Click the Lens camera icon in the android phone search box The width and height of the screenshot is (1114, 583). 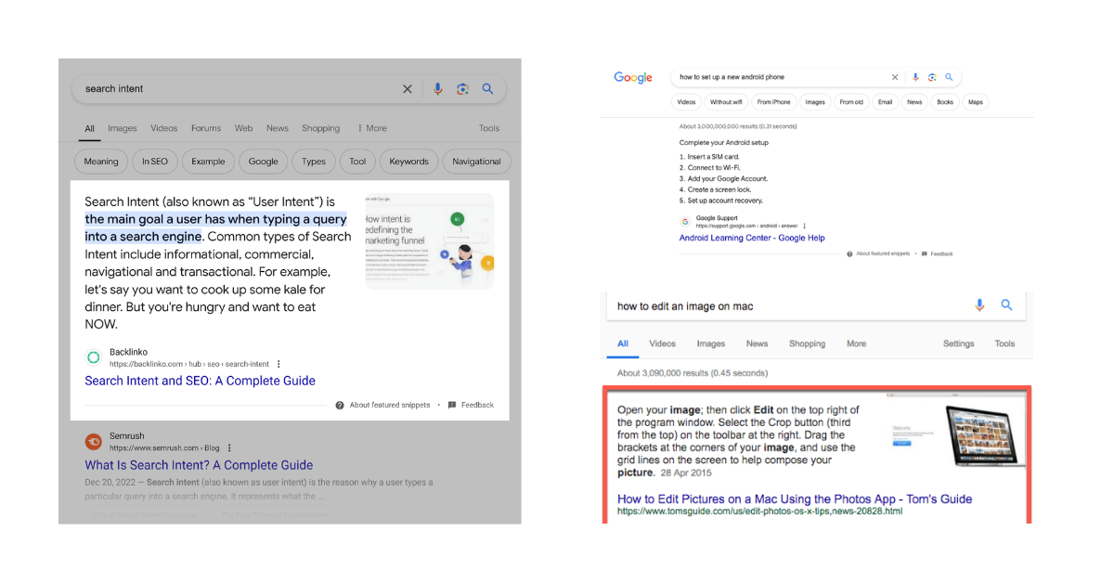(x=932, y=77)
